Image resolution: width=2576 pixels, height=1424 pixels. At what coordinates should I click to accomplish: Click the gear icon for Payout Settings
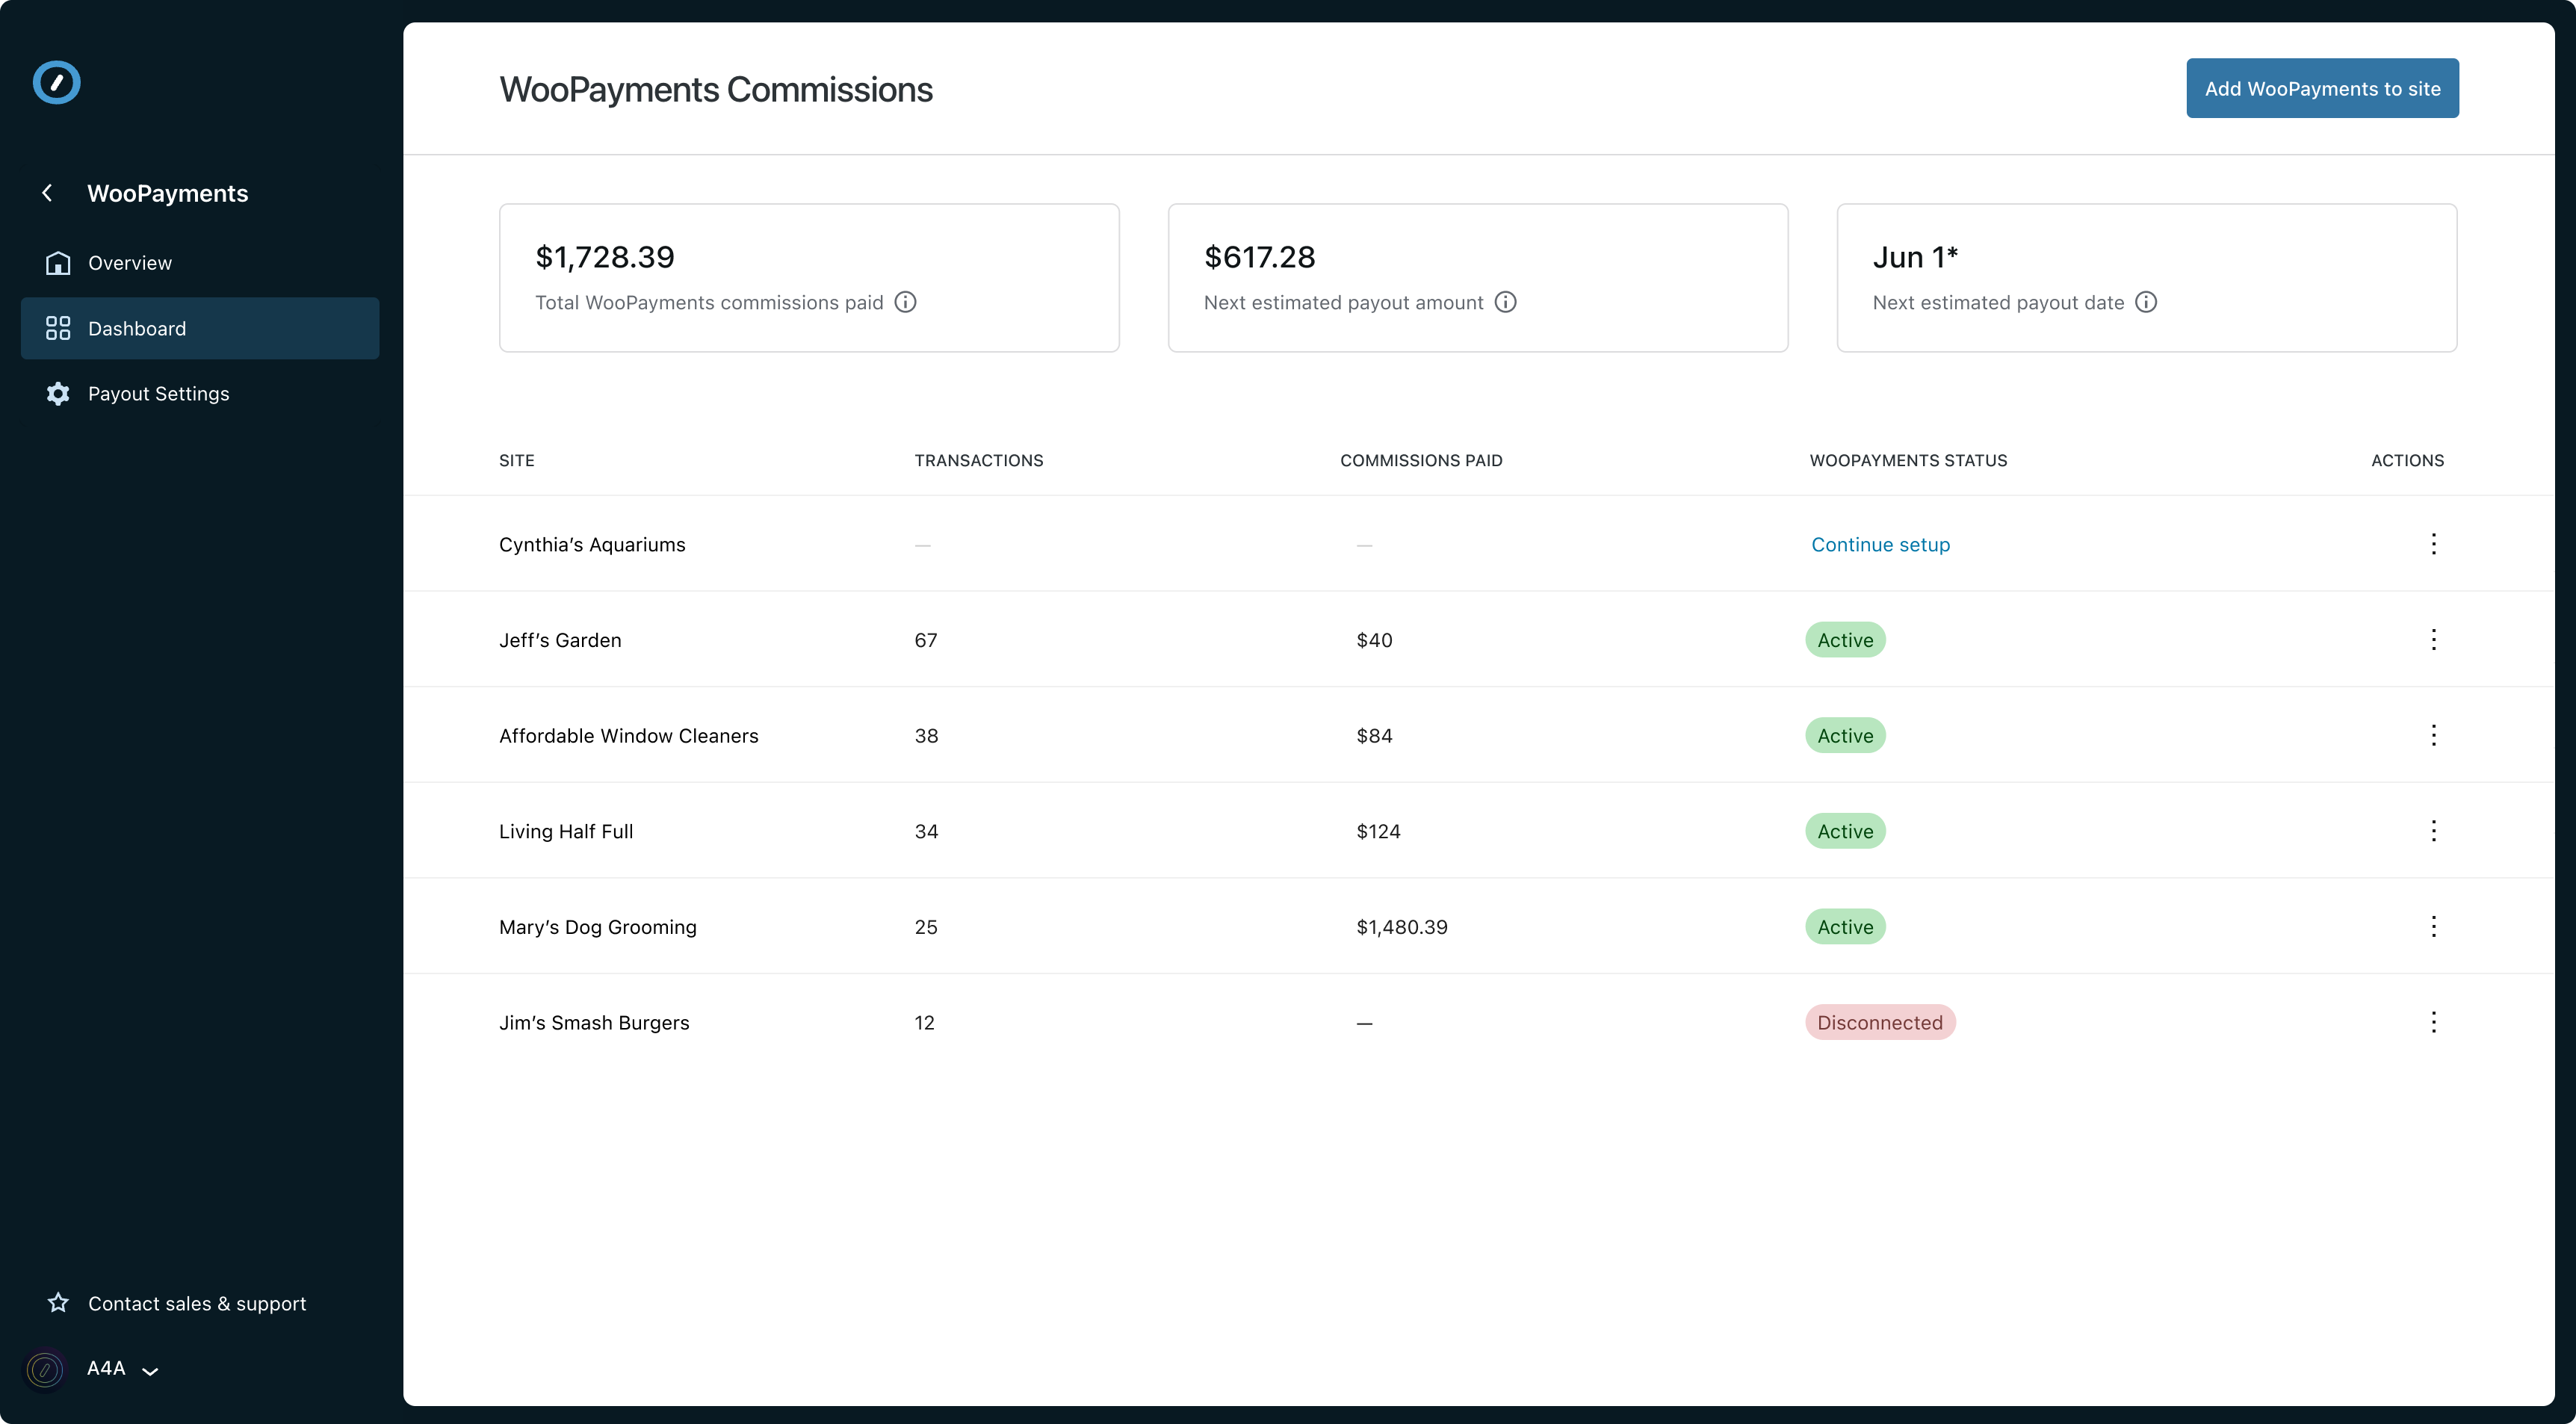point(58,394)
